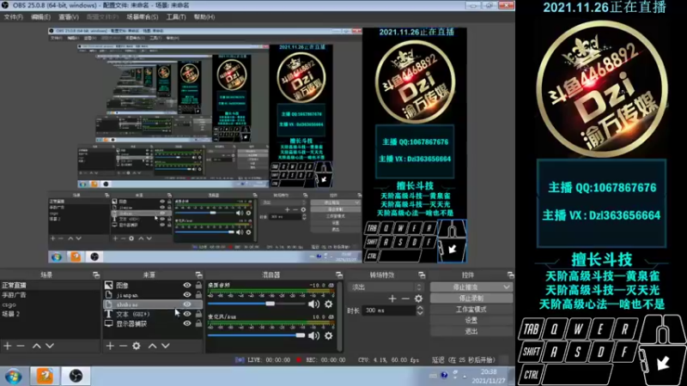The height and width of the screenshot is (386, 687).
Task: Open the Windows Start orb
Action: point(14,377)
